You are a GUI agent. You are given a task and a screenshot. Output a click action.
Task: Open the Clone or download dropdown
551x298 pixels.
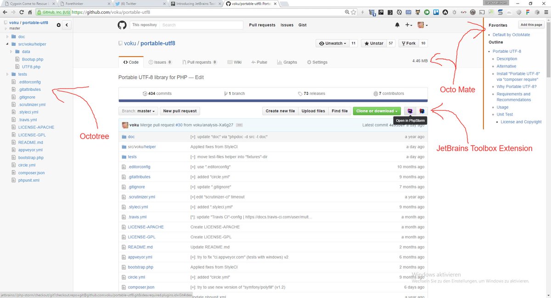(x=377, y=111)
